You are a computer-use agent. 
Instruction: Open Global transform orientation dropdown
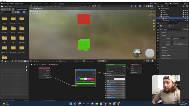[84, 6]
